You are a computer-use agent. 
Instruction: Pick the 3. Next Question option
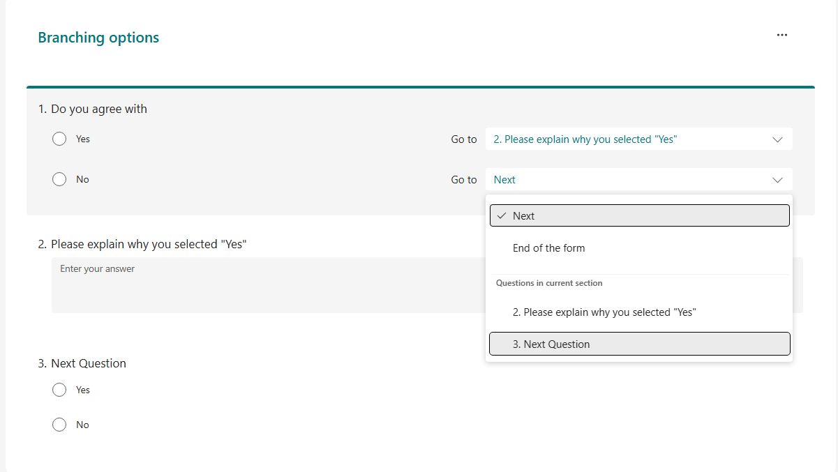tap(640, 344)
